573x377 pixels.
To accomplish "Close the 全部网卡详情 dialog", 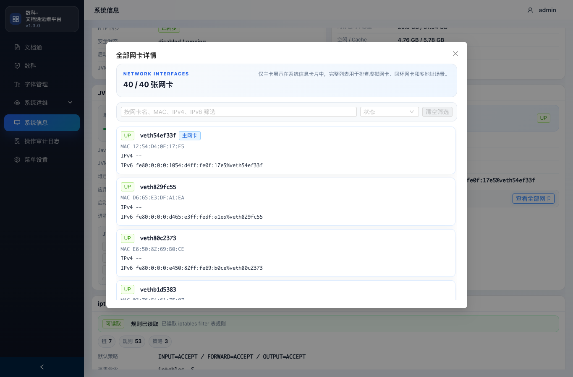I will click(455, 54).
